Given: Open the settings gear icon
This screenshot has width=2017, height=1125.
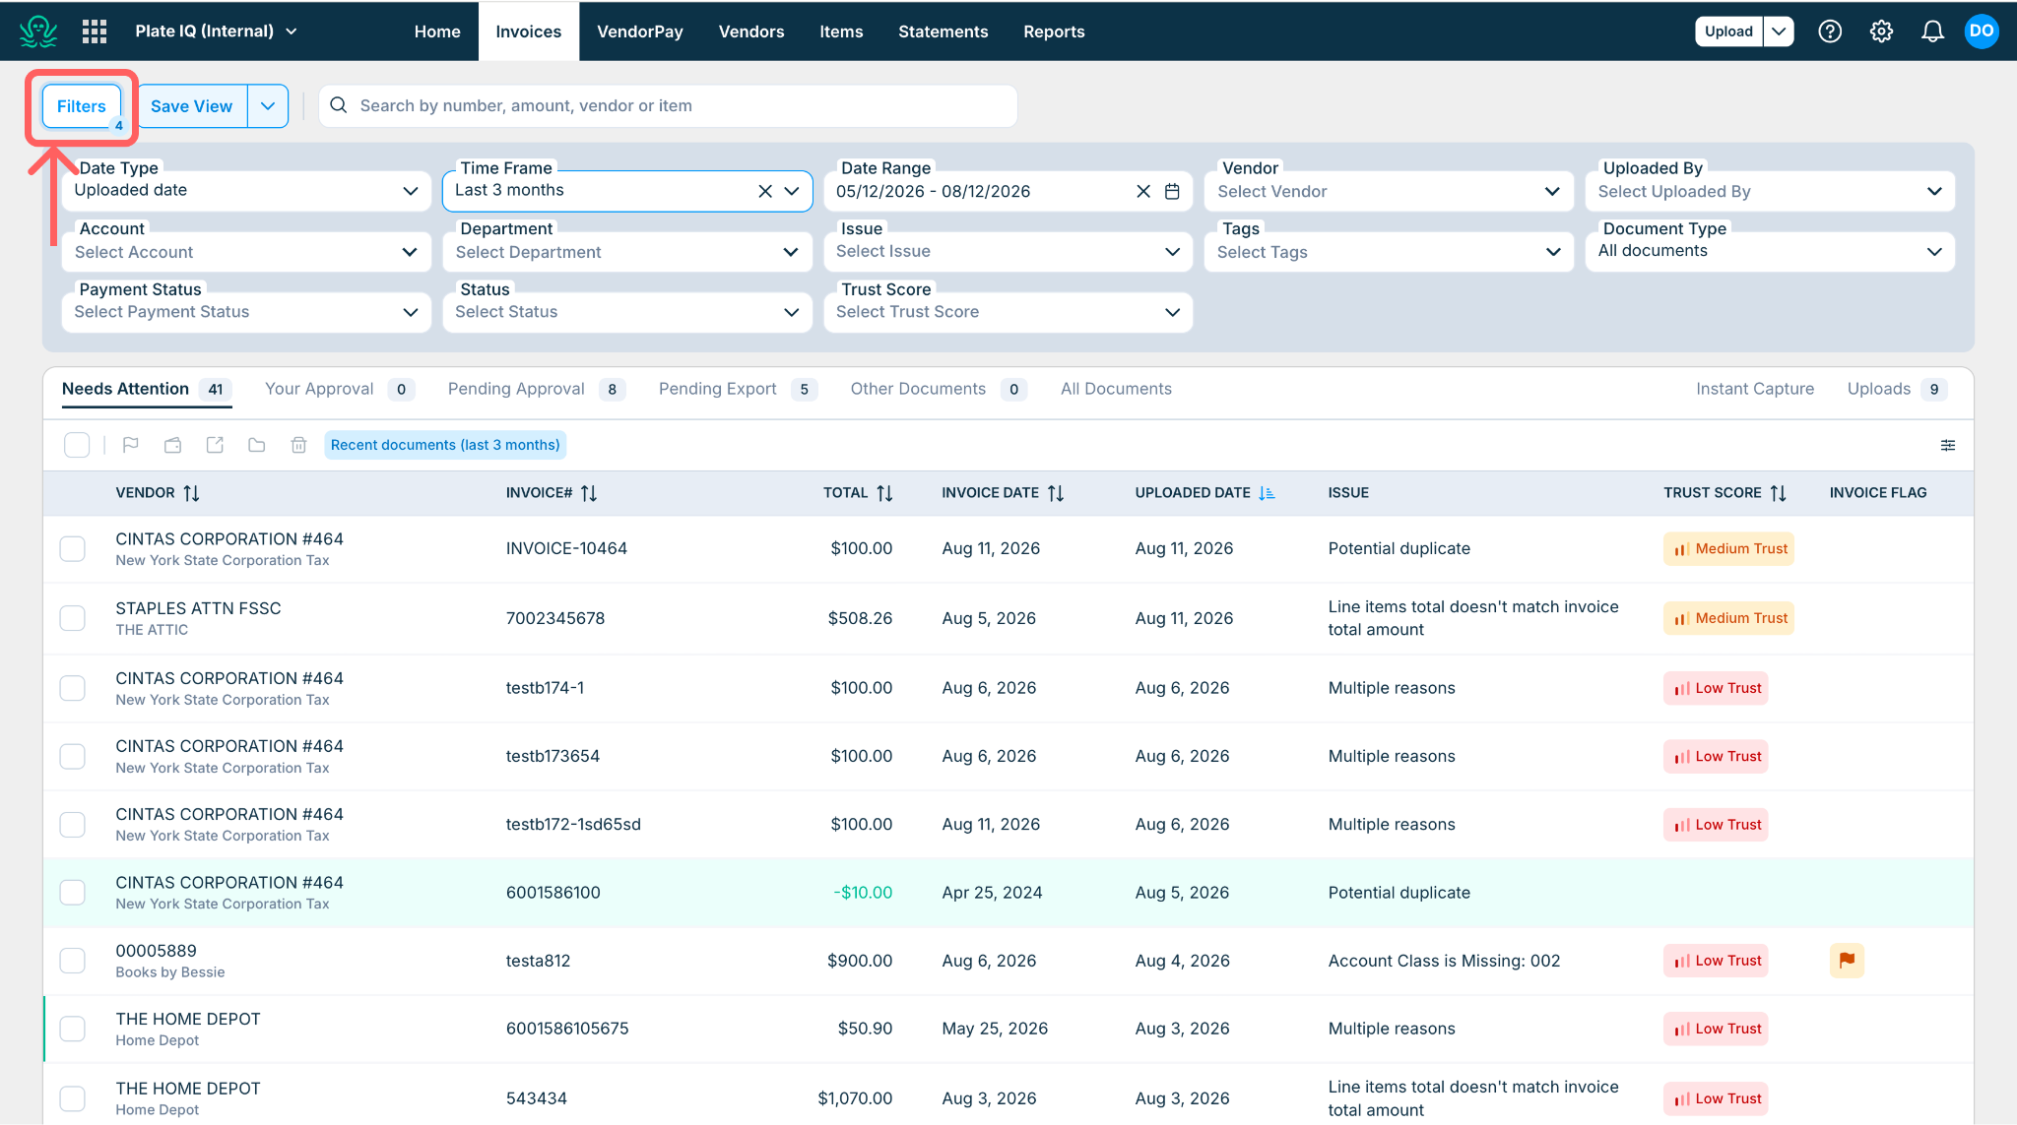Looking at the screenshot, I should pos(1881,31).
